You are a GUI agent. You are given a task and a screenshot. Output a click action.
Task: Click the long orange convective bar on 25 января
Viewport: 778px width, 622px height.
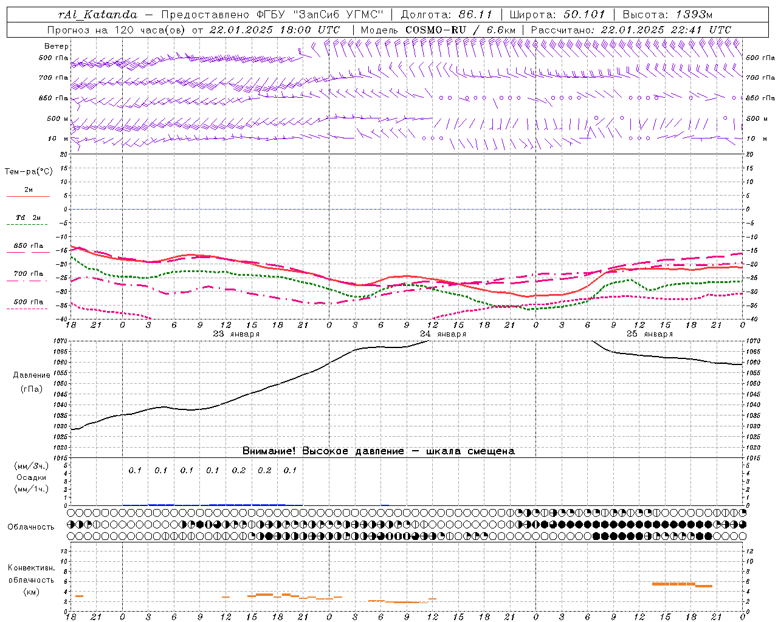[x=673, y=584]
